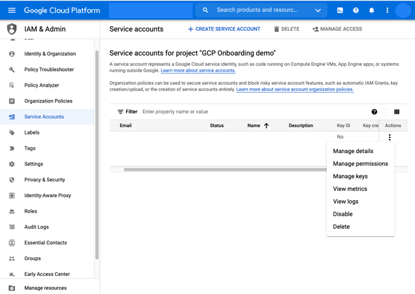Click the table horizontal scrollbar
415x294 pixels.
point(225,169)
